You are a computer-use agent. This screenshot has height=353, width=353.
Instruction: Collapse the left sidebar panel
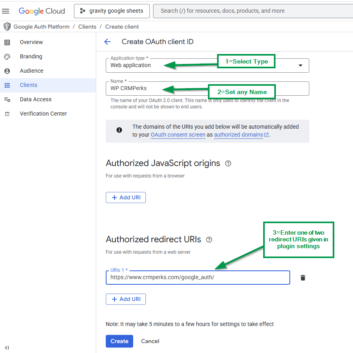(7, 348)
